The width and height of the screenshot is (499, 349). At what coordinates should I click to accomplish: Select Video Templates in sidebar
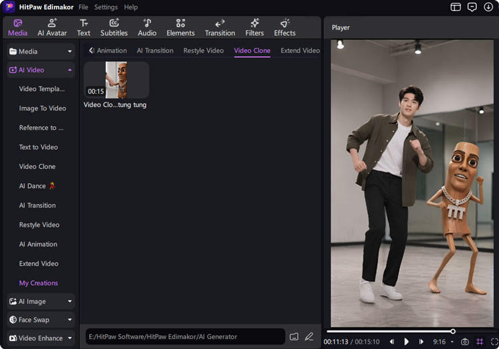pos(42,89)
